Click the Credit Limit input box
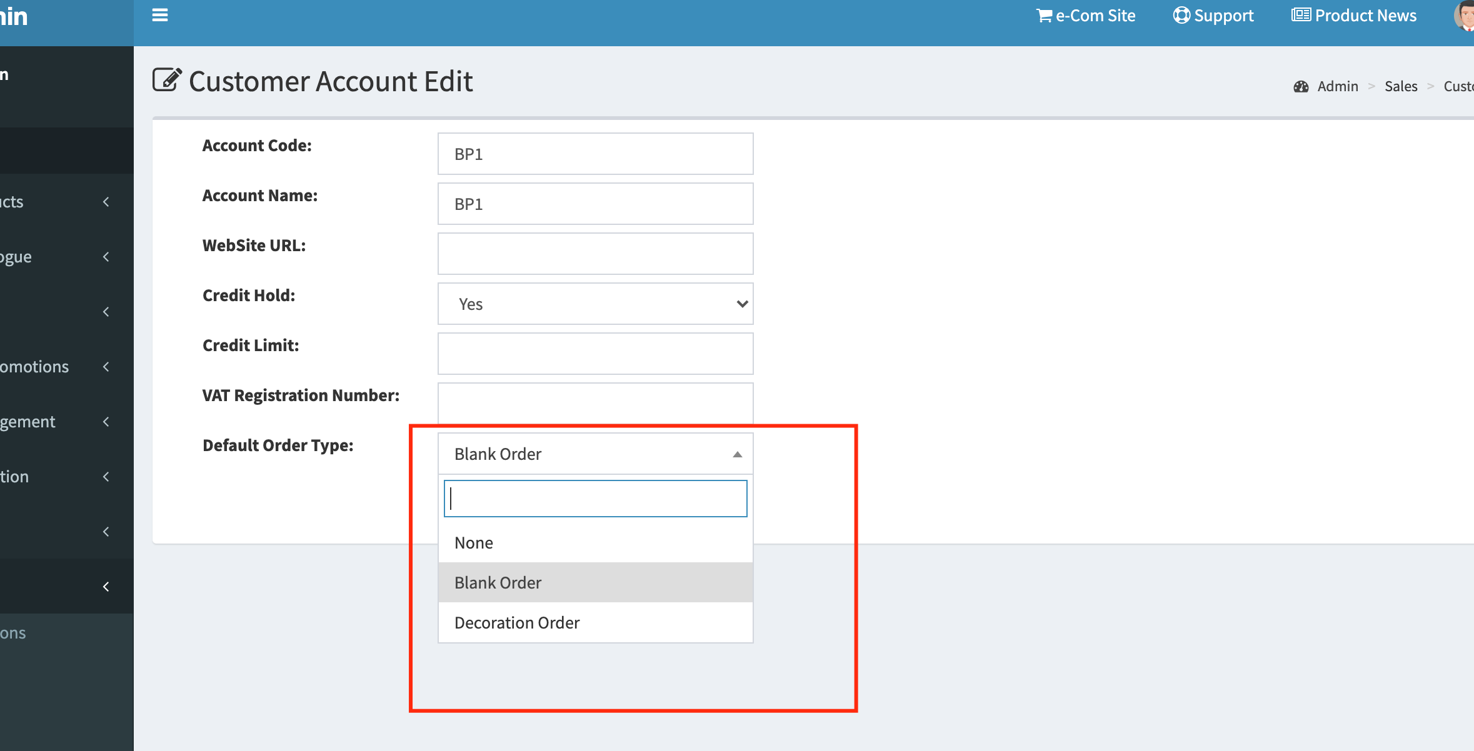 pos(595,354)
